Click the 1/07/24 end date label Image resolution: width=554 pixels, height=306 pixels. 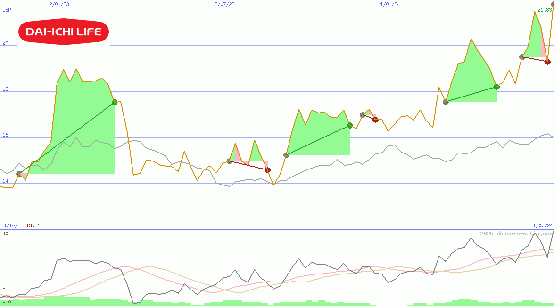coord(542,225)
